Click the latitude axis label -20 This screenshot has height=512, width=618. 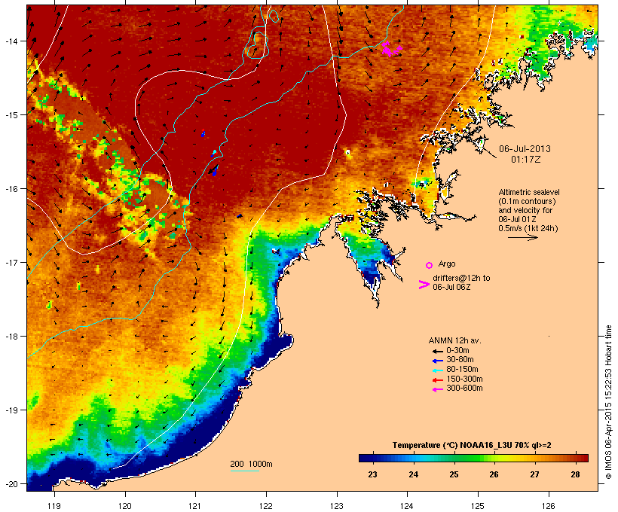point(11,484)
